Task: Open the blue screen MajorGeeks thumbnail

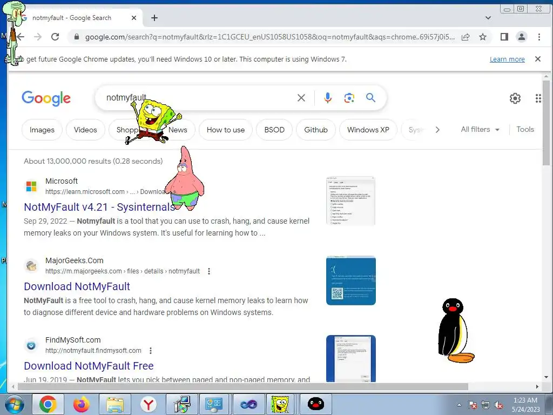Action: tap(351, 280)
